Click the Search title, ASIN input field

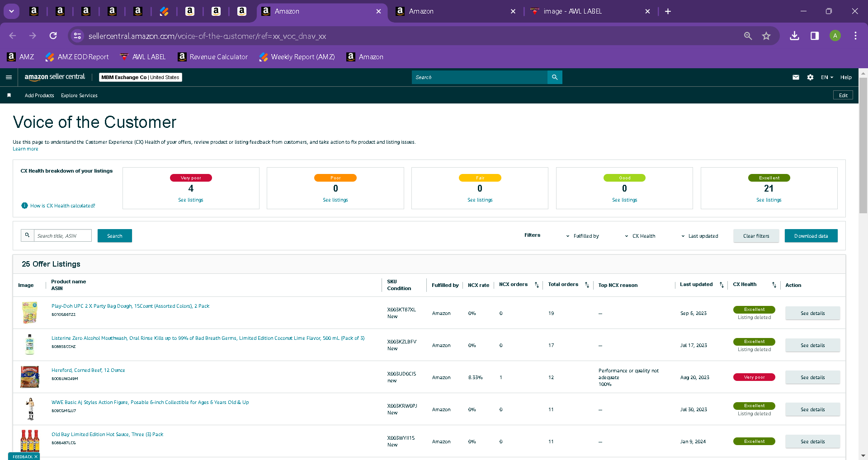(63, 235)
